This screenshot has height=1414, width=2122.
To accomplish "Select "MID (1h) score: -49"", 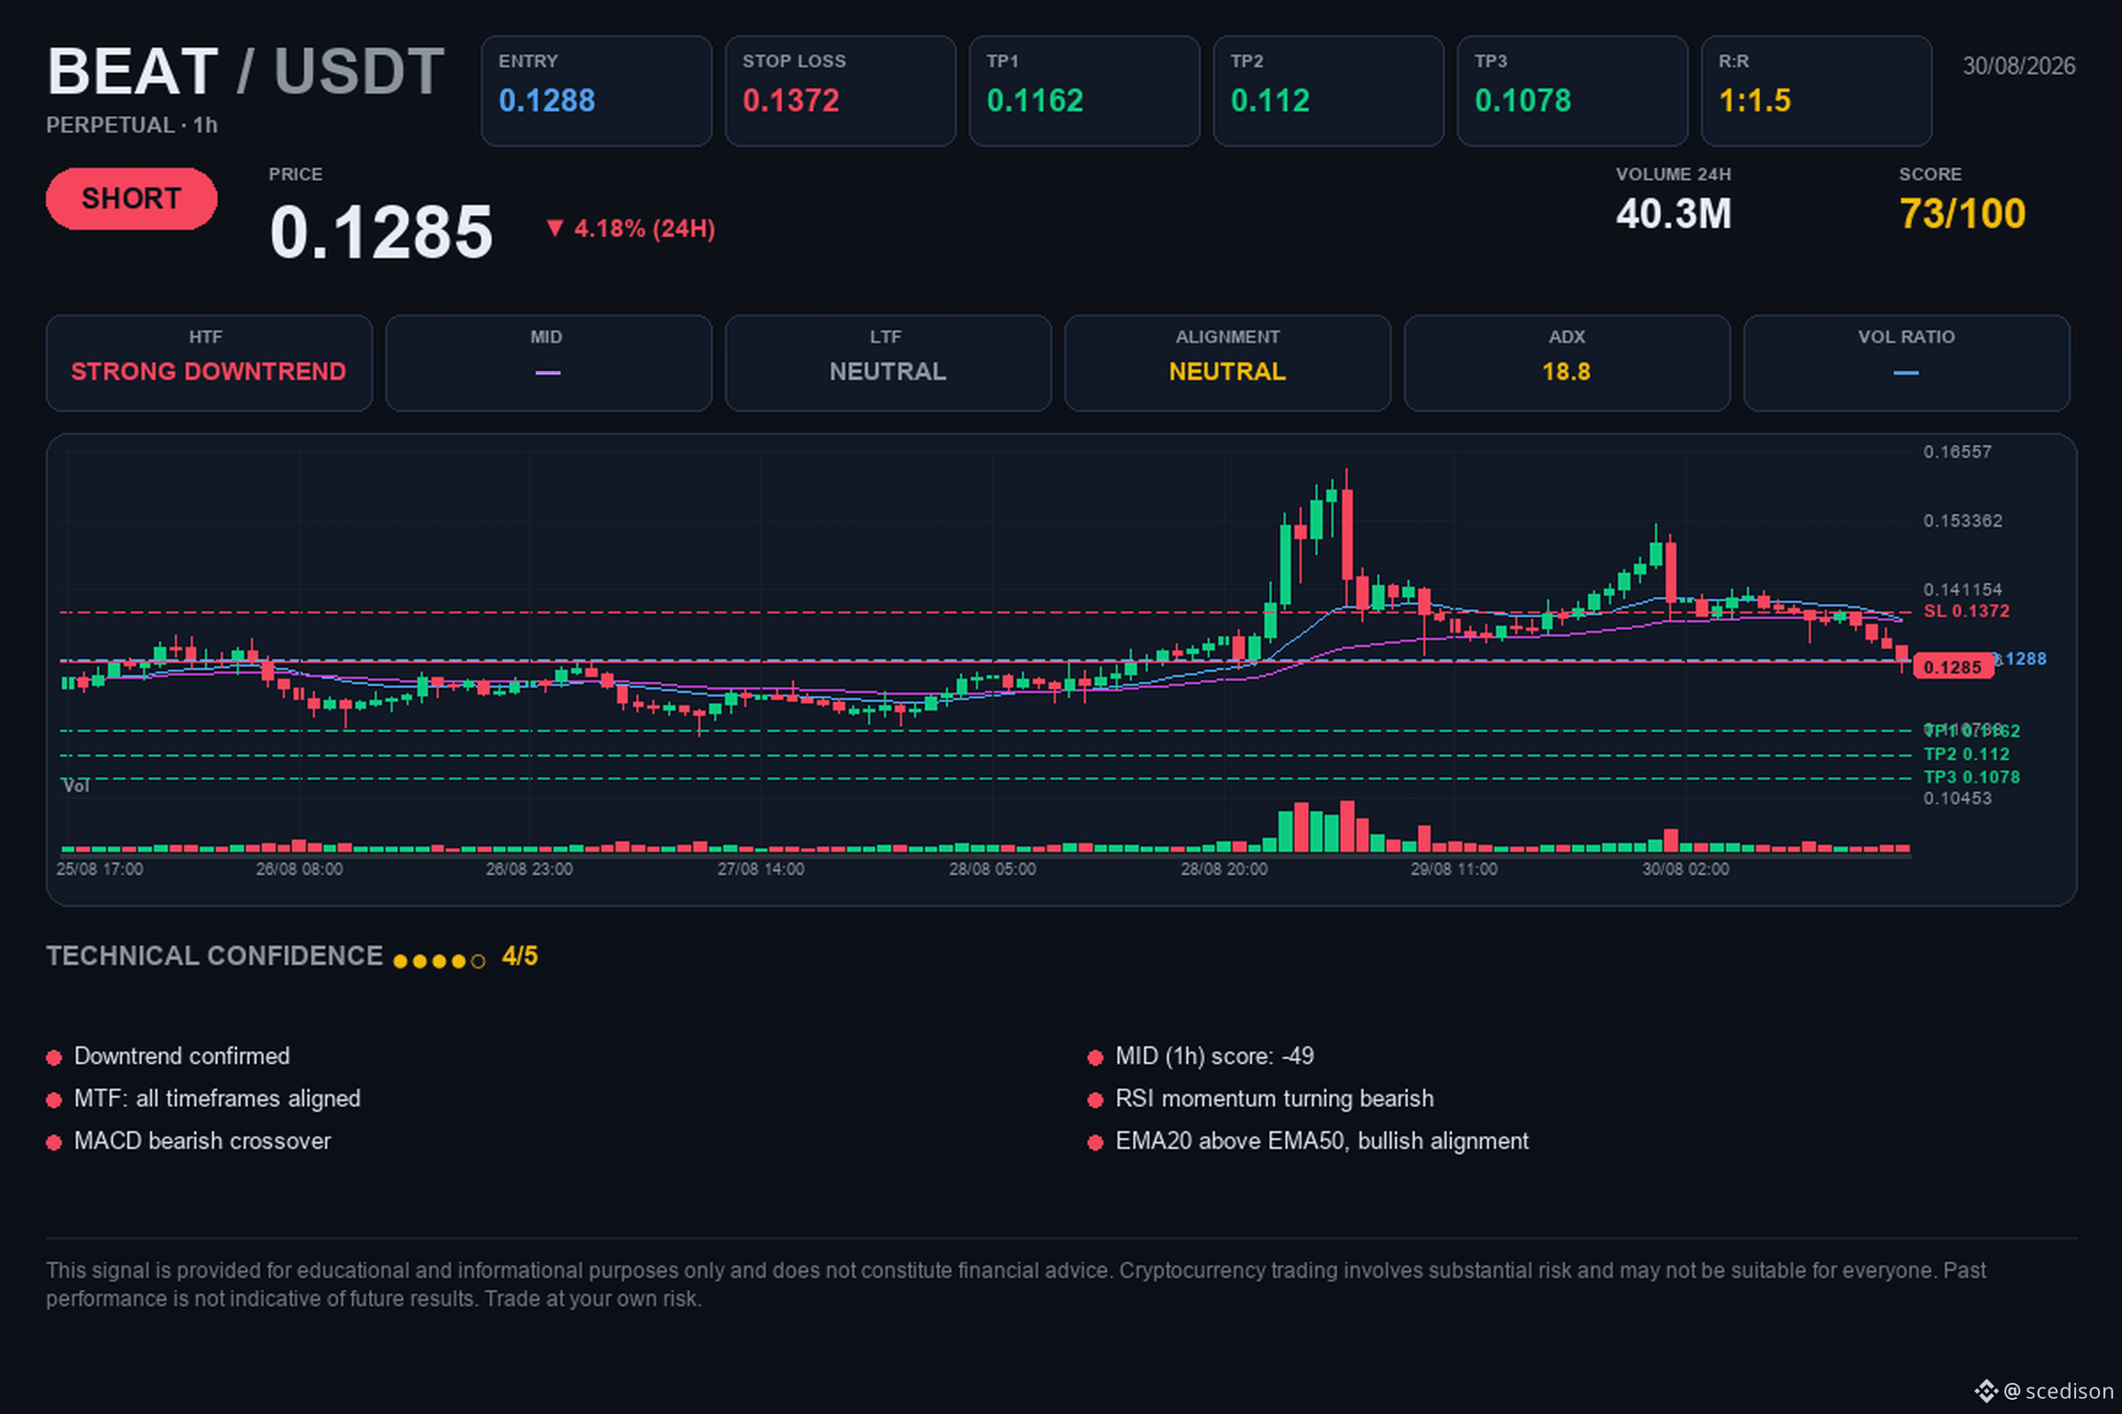I will pyautogui.click(x=1214, y=1056).
